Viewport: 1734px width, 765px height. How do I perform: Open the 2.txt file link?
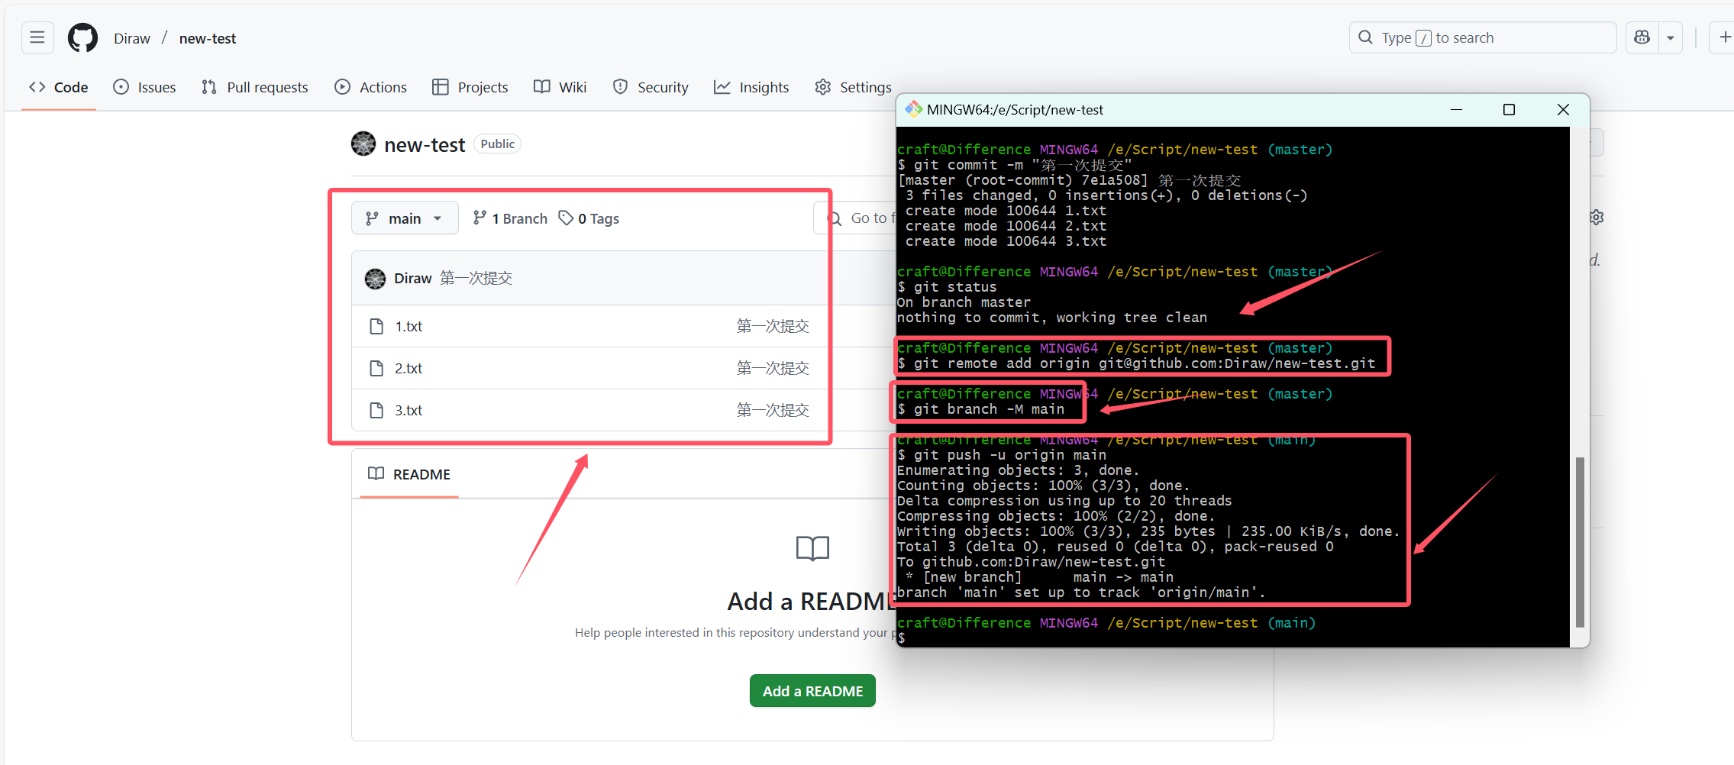(x=408, y=369)
